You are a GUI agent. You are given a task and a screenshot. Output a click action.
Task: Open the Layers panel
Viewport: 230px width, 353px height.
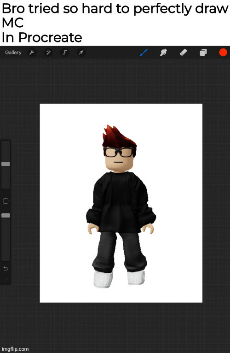[203, 53]
